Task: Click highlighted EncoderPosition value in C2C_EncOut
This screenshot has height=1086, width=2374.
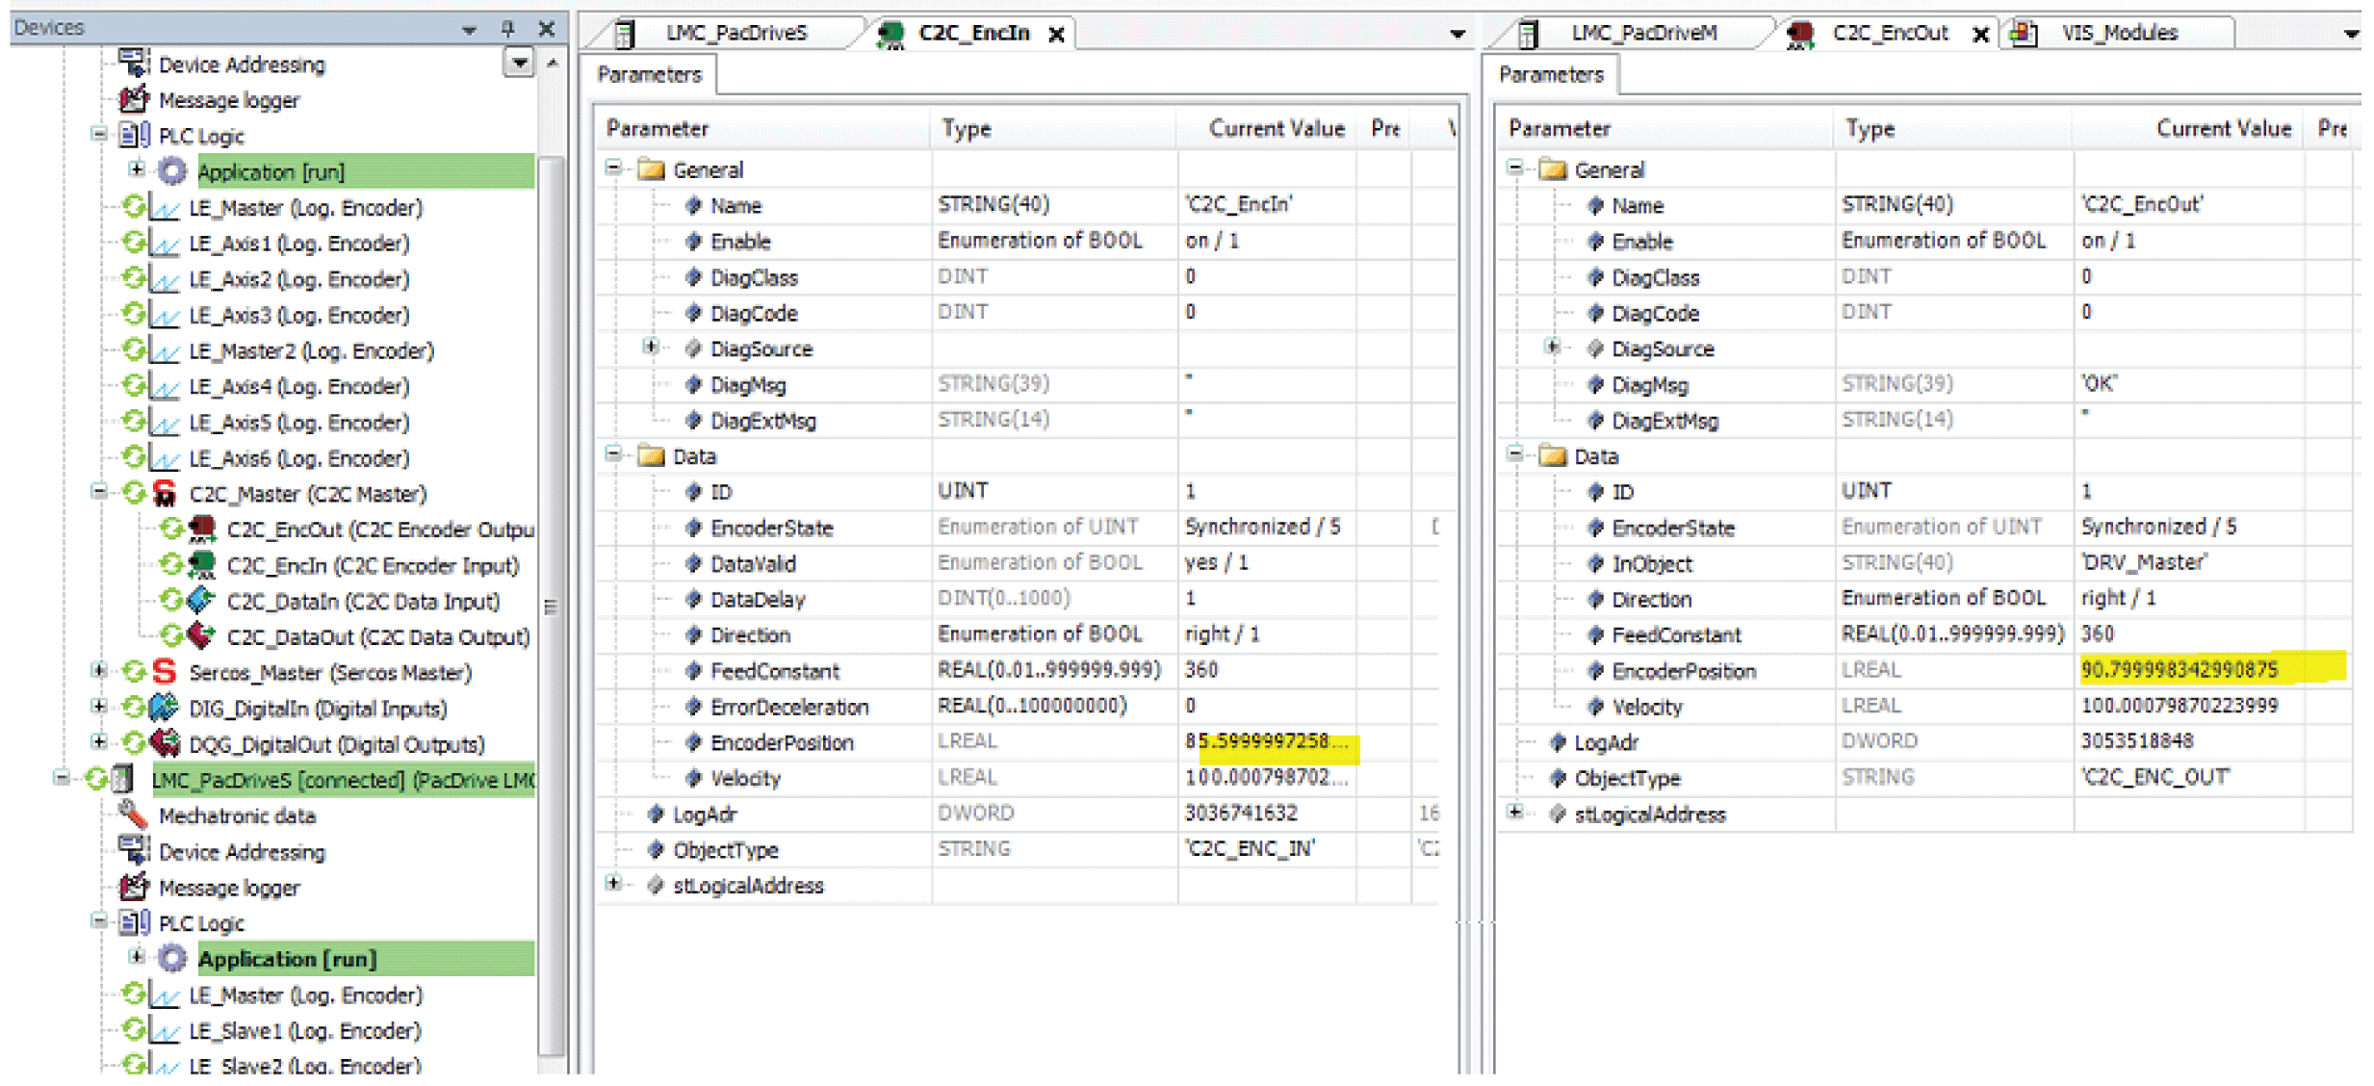Action: point(2179,670)
